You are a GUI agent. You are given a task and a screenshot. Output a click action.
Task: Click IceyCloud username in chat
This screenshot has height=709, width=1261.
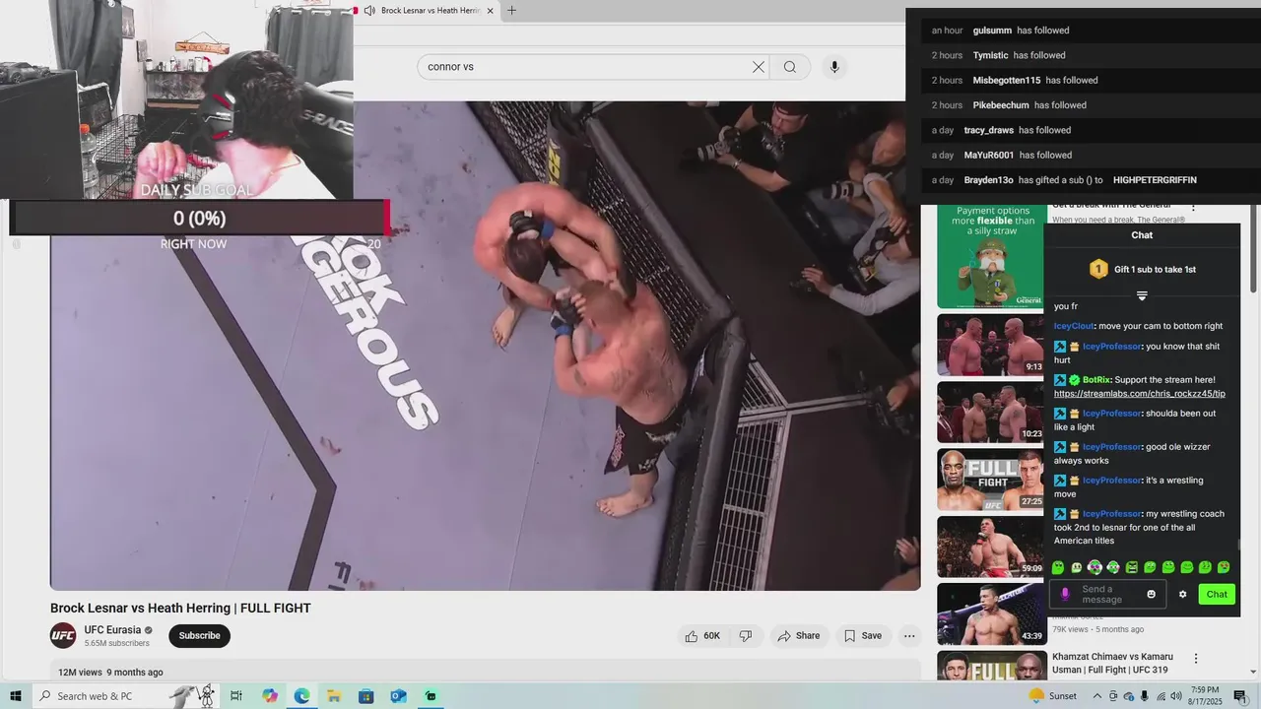[1074, 326]
